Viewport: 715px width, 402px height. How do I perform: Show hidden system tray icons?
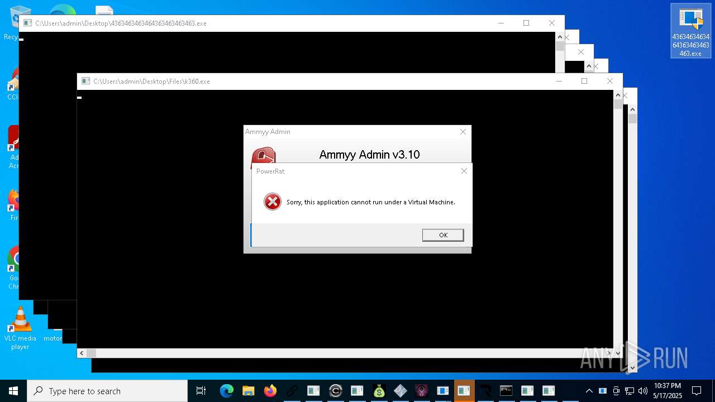click(589, 391)
